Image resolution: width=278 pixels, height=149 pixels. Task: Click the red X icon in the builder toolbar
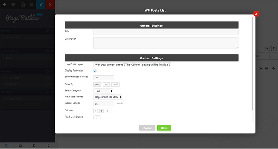click(x=50, y=4)
